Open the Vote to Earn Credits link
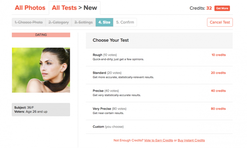 pyautogui.click(x=158, y=140)
